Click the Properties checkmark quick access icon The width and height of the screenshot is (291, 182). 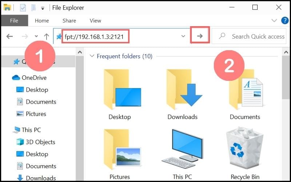point(23,8)
